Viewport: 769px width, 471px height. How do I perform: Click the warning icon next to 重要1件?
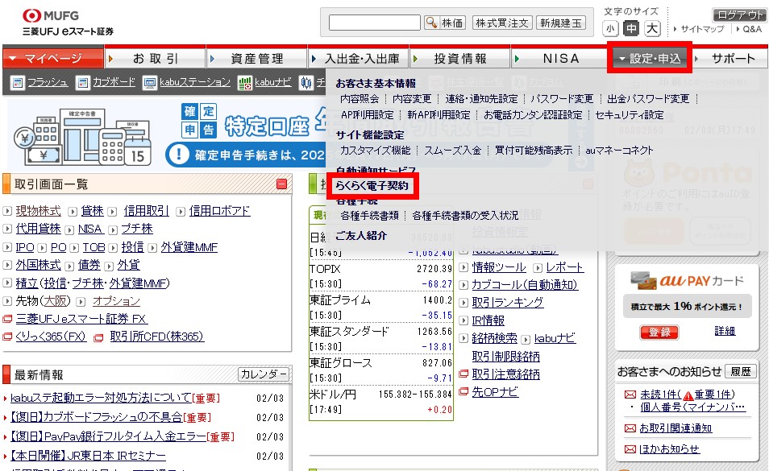coord(688,395)
